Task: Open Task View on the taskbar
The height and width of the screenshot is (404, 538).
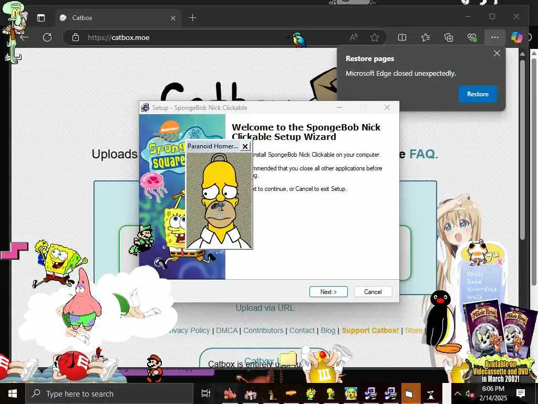Action: click(x=205, y=393)
